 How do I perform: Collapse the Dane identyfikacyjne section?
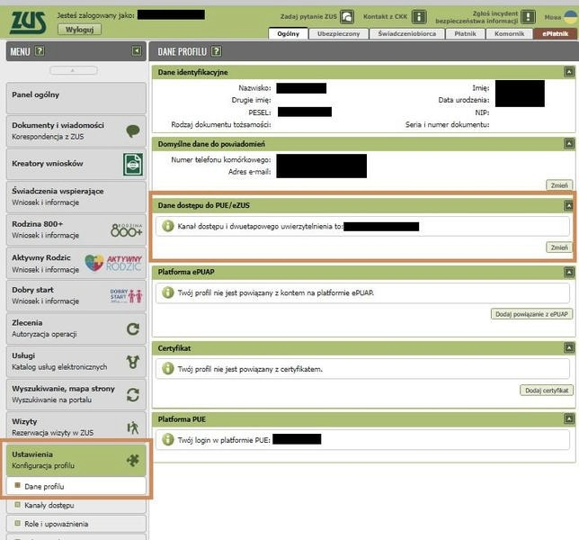click(569, 72)
